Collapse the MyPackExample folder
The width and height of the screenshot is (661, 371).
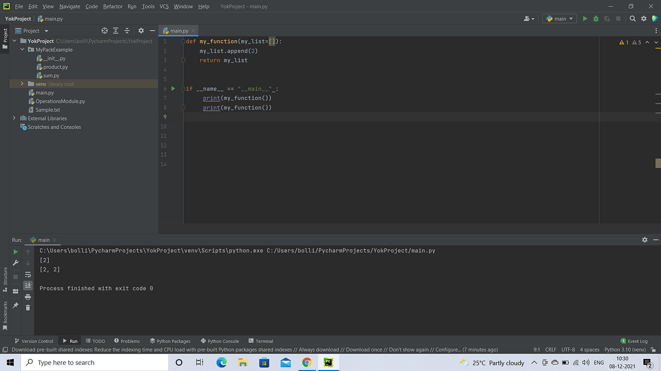point(23,49)
